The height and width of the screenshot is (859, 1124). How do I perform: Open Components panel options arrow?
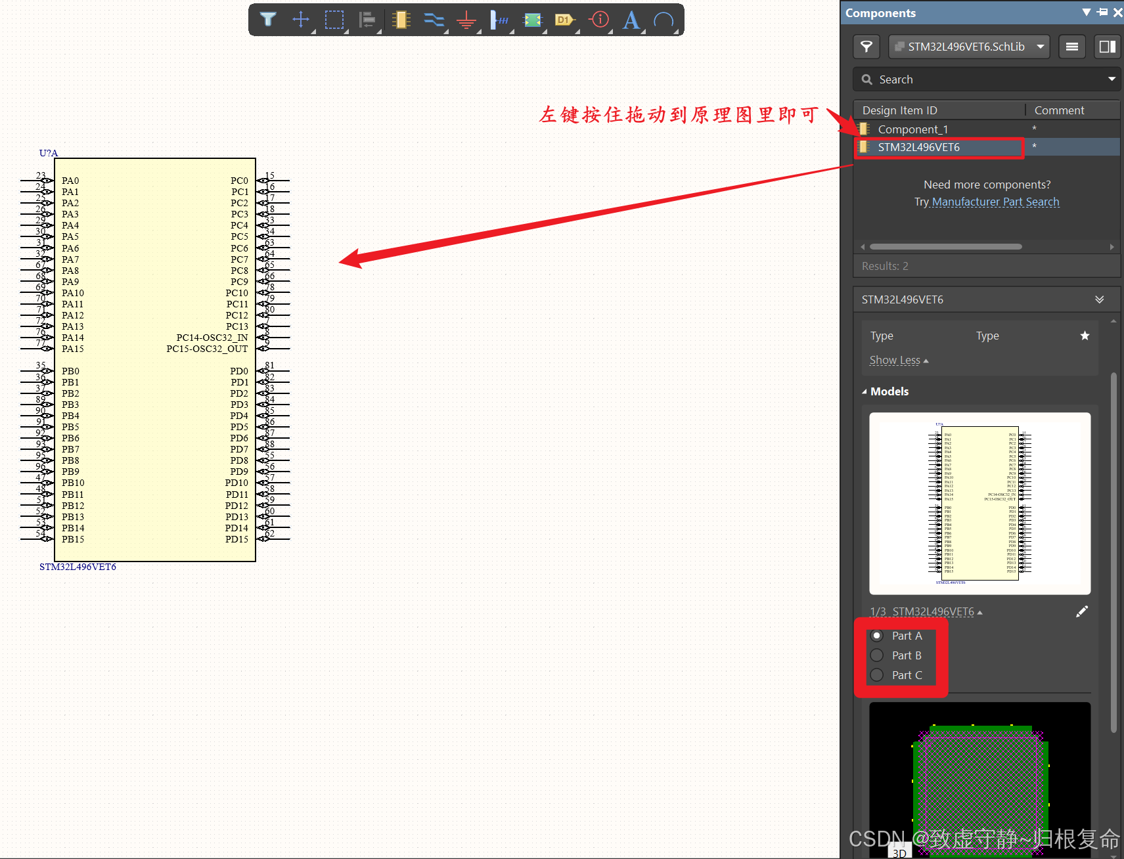[x=1086, y=12]
